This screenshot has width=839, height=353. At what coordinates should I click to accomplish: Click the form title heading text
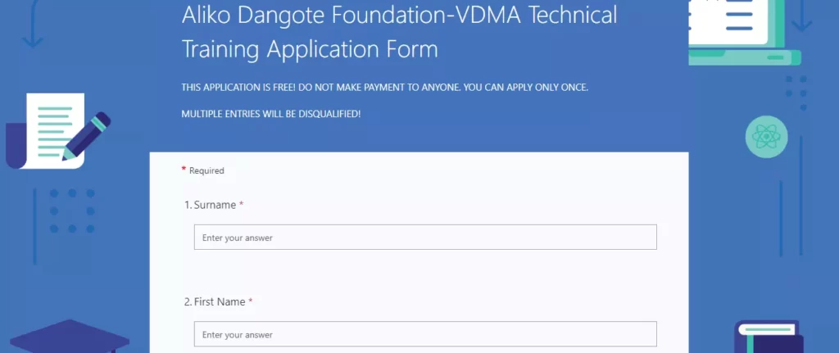tap(399, 32)
